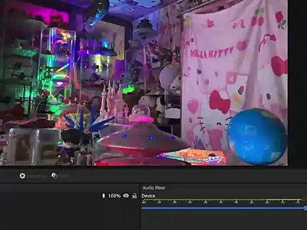This screenshot has width=307, height=230.
Task: Toggle source visibility with the eye icon
Action: click(x=126, y=195)
